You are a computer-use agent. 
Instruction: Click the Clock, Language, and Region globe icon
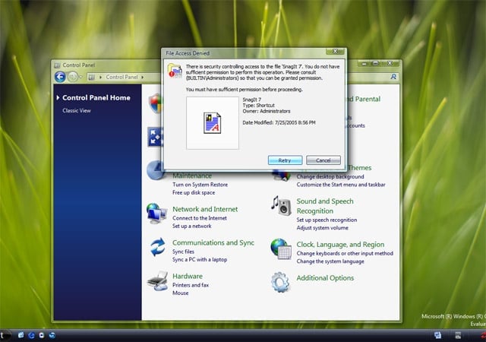click(x=281, y=249)
